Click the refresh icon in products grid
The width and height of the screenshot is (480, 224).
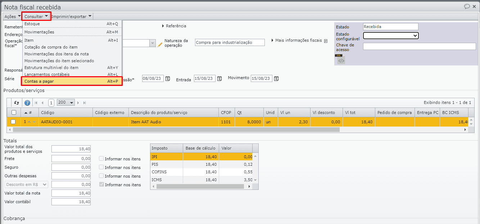(x=17, y=102)
